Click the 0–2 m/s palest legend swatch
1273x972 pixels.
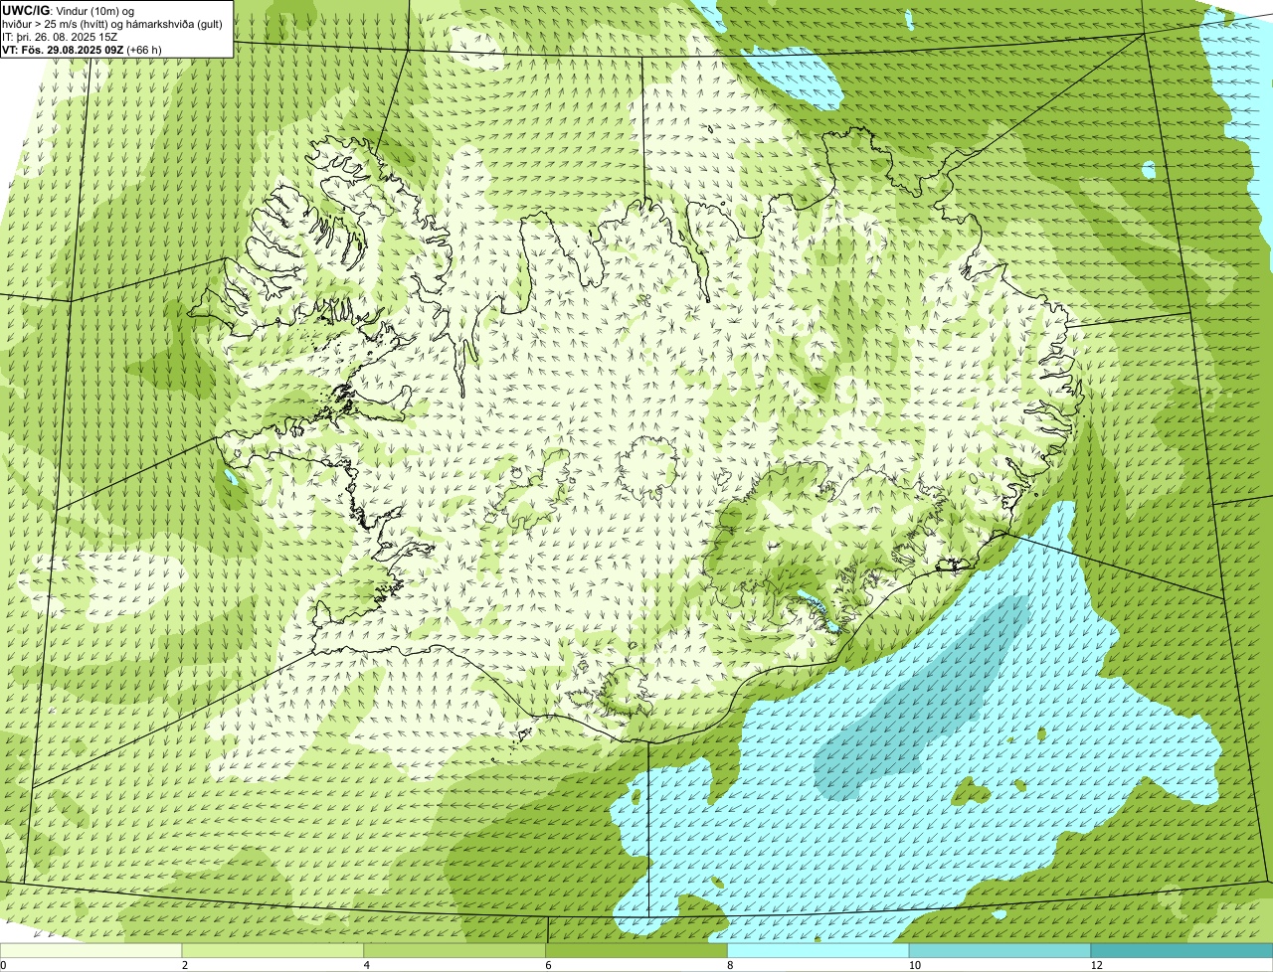click(x=91, y=950)
